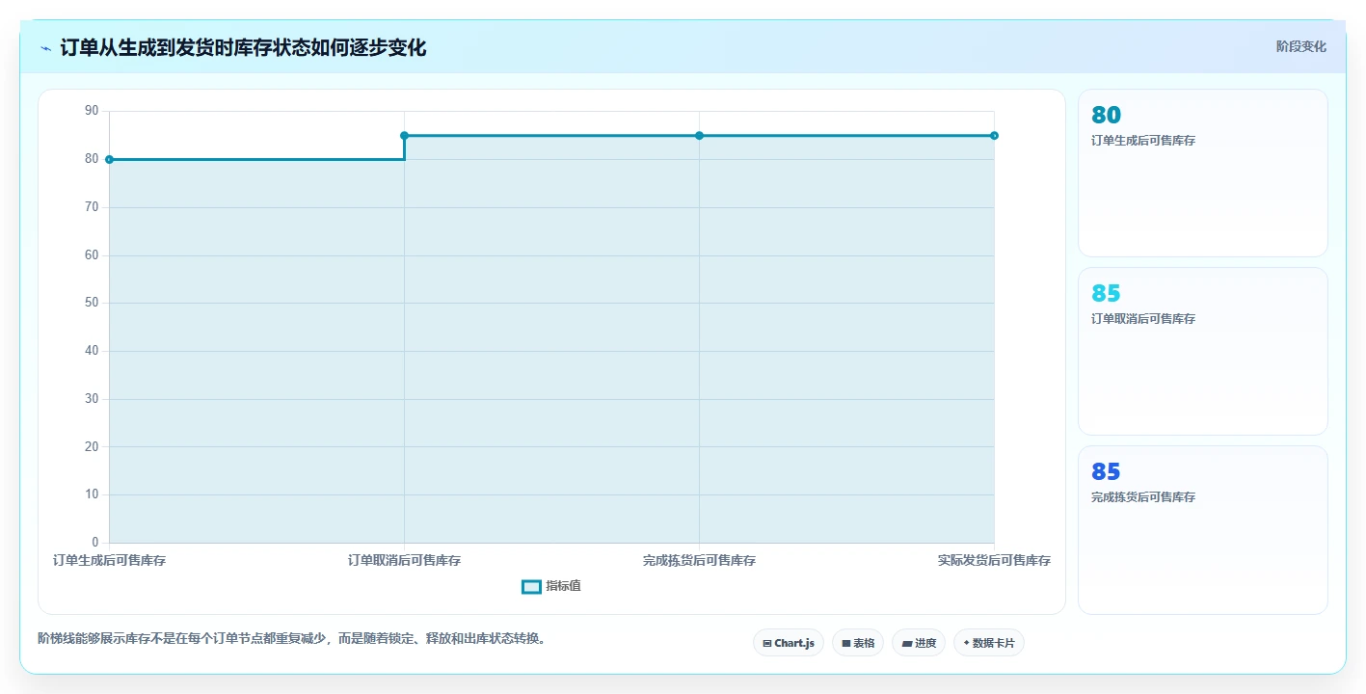Click the x-axis label 实际发货后可售库存
The image size is (1366, 694).
pos(994,560)
